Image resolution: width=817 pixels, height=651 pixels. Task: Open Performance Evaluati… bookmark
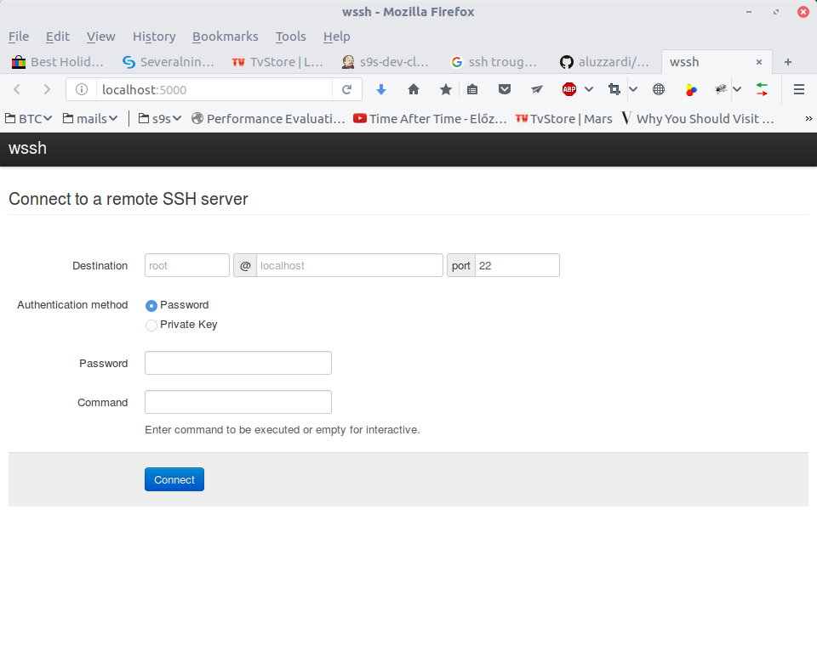point(268,119)
